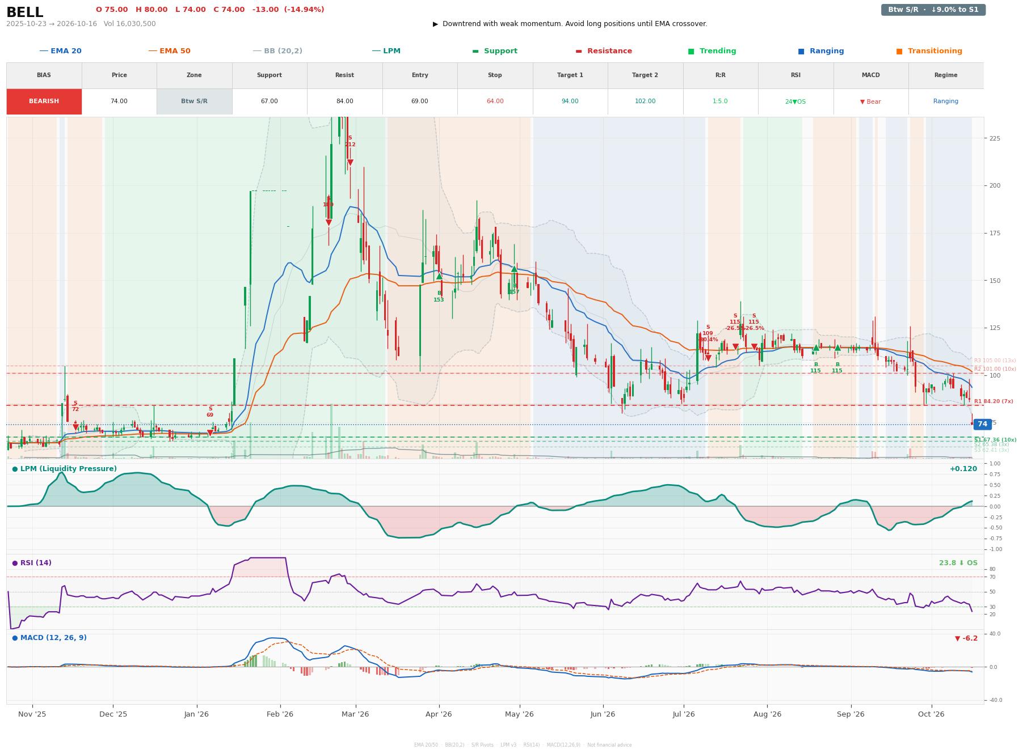1023x754 pixels.
Task: Click the R1 84.20 resistance label
Action: [x=993, y=401]
